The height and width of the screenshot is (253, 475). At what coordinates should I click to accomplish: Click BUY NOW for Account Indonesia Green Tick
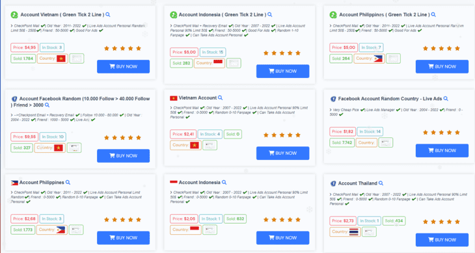tap(282, 71)
